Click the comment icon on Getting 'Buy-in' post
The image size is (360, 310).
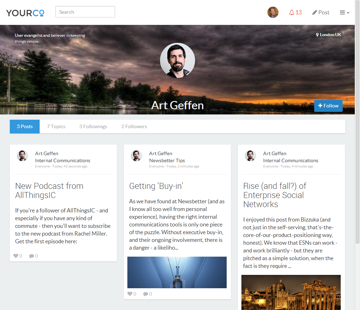point(146,294)
